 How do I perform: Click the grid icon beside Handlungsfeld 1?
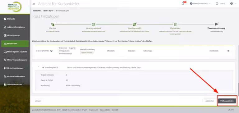coord(43,67)
